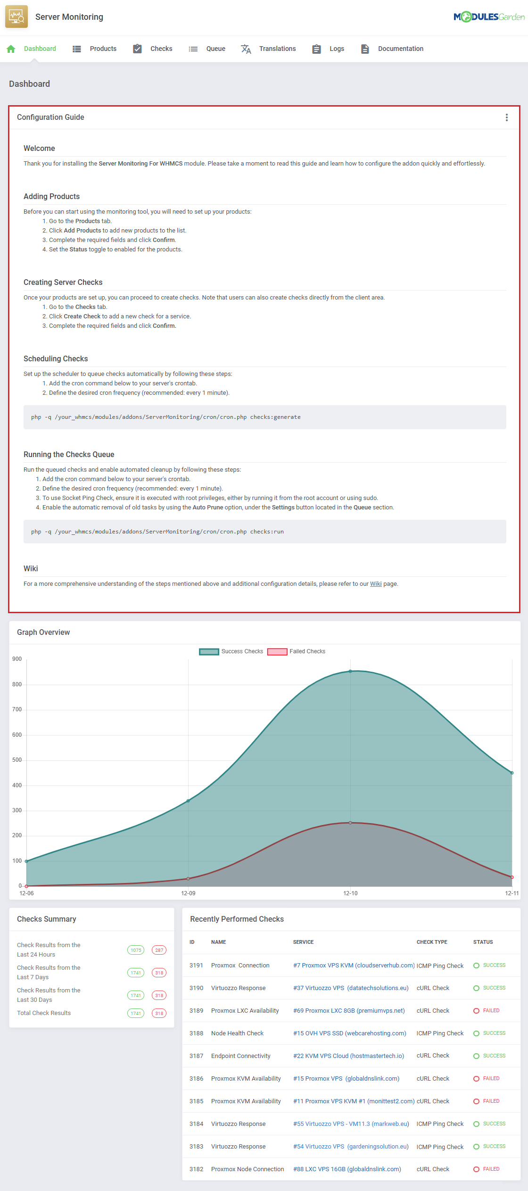Open the Products tab
The width and height of the screenshot is (528, 1191).
coord(103,49)
